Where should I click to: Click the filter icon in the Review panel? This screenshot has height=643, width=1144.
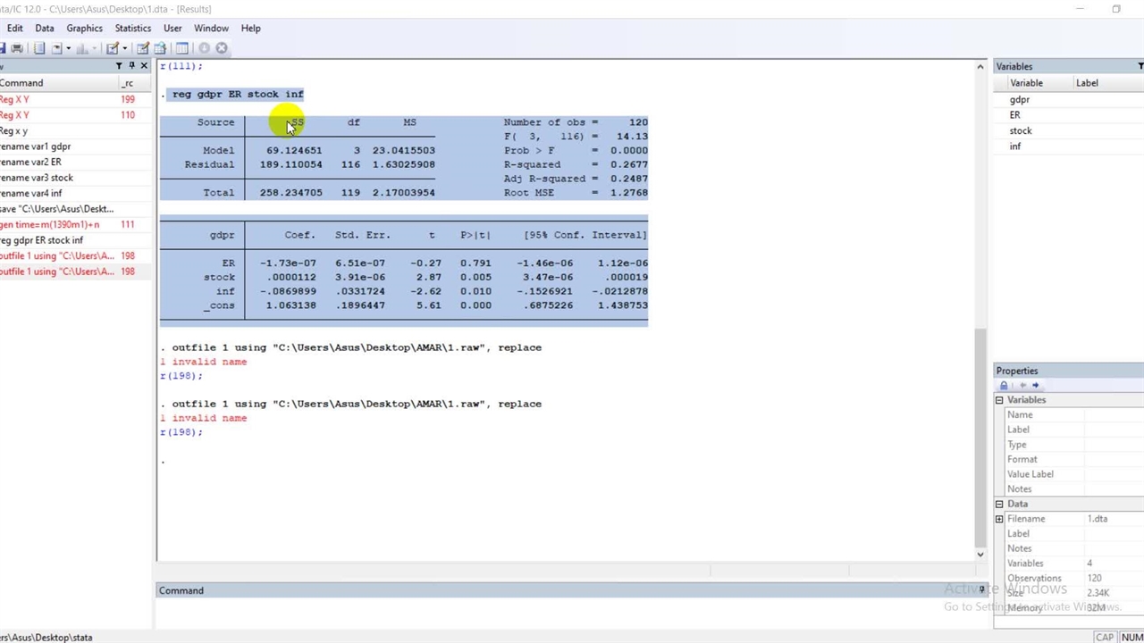coord(119,66)
